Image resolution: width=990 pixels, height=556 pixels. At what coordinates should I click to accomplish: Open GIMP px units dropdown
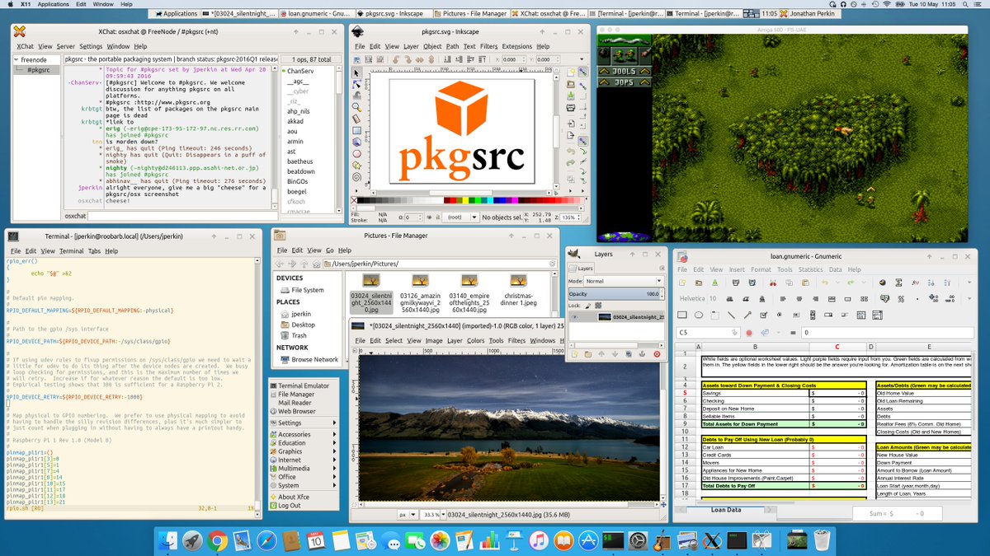click(406, 514)
